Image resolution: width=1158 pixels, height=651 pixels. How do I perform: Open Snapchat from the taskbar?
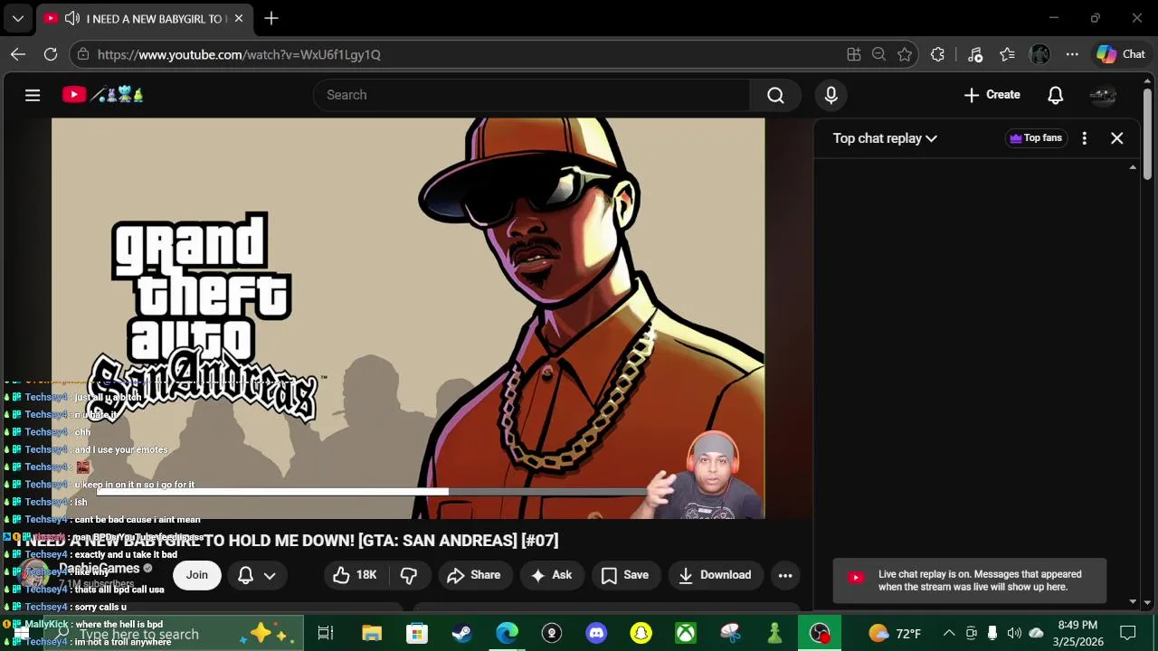641,633
